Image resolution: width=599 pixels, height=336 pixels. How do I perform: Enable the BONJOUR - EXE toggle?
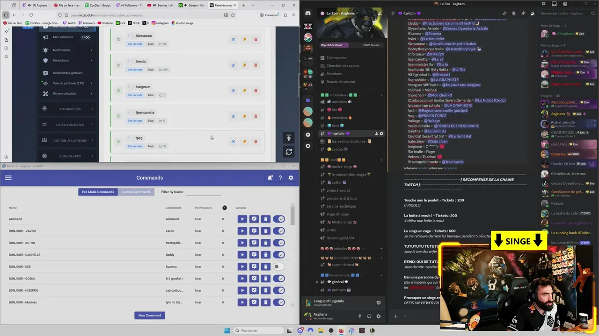pyautogui.click(x=279, y=266)
